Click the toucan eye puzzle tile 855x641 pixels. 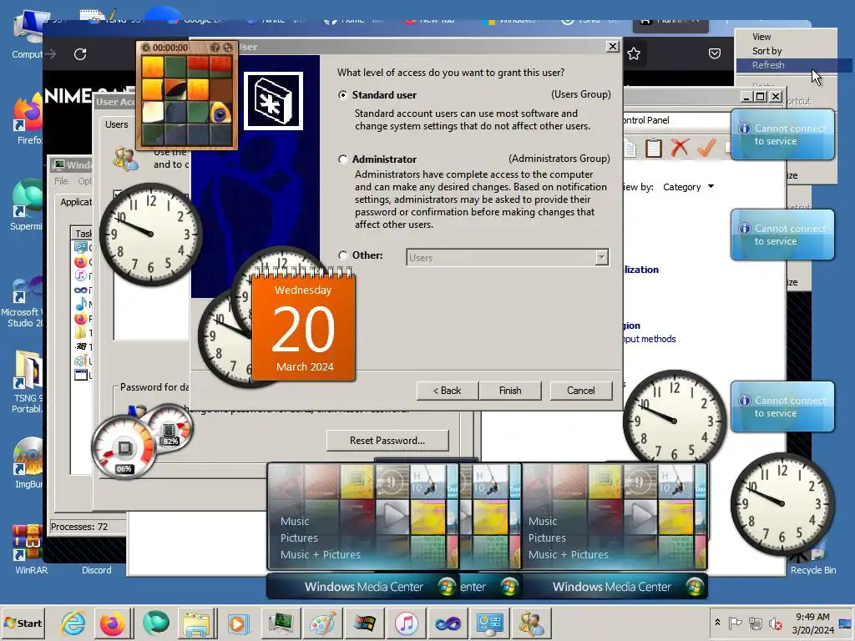(220, 113)
